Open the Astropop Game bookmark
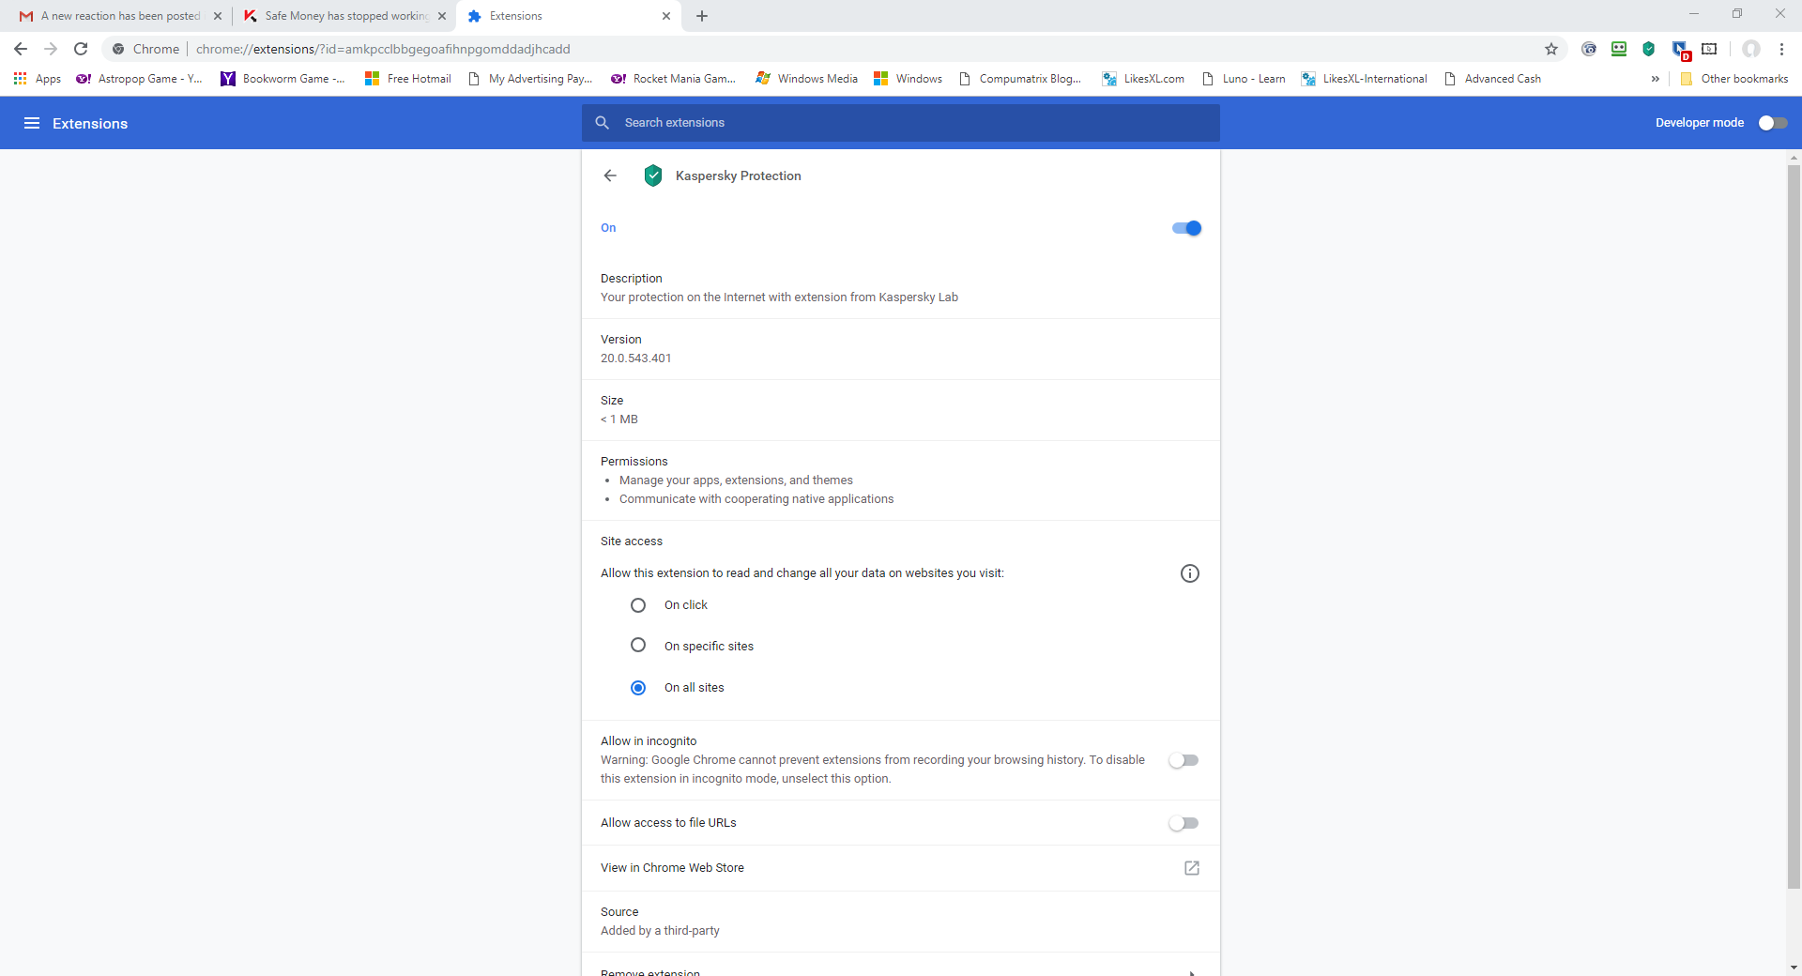 point(139,79)
